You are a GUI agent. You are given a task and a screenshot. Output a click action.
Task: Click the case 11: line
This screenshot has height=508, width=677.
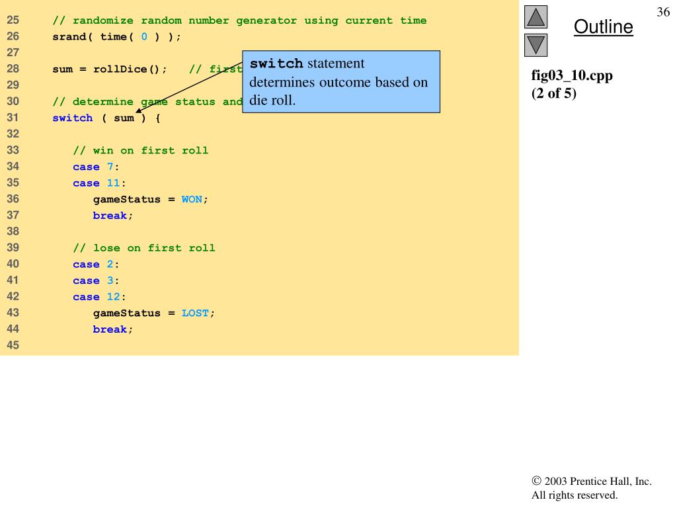(x=99, y=183)
